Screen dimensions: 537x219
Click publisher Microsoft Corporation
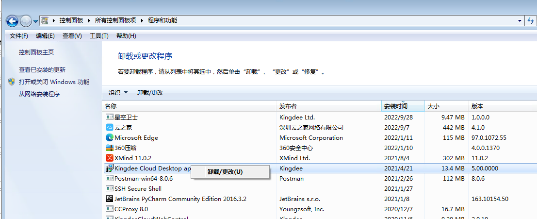click(x=311, y=138)
